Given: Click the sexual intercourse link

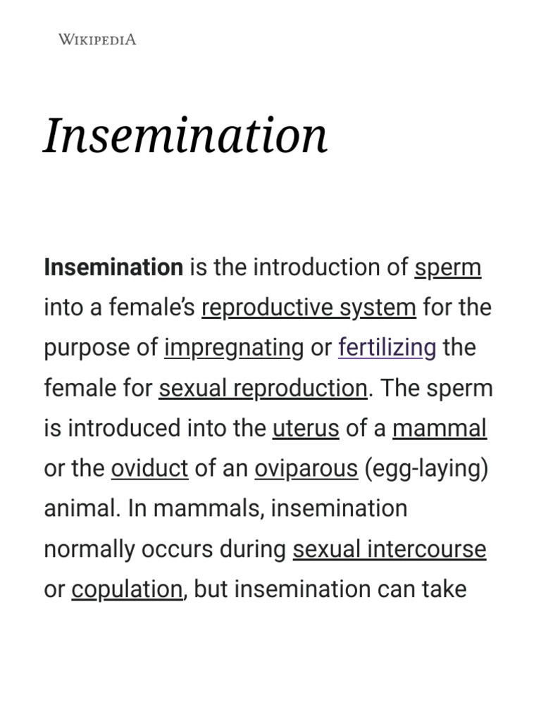Looking at the screenshot, I should coord(390,548).
